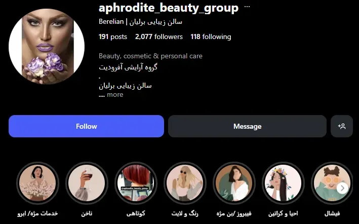The width and height of the screenshot is (359, 224).
Task: Open the احیا و کراتین highlight
Action: tap(283, 183)
